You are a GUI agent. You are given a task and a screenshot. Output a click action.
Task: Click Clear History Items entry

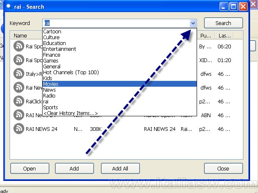119,113
